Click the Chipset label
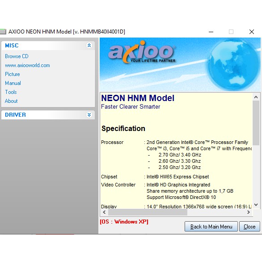 109,177
